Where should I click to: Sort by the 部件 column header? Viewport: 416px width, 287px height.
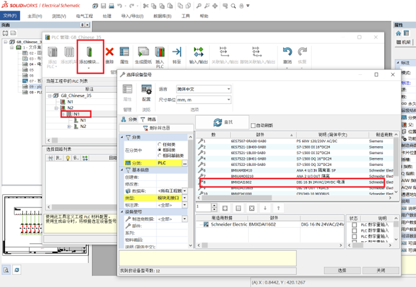tap(263, 134)
